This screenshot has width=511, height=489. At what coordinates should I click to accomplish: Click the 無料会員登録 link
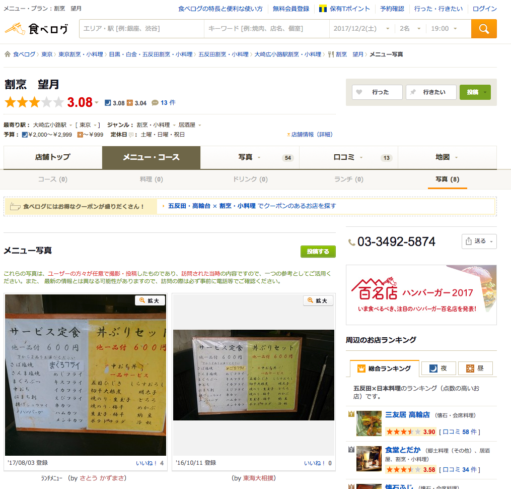click(290, 9)
